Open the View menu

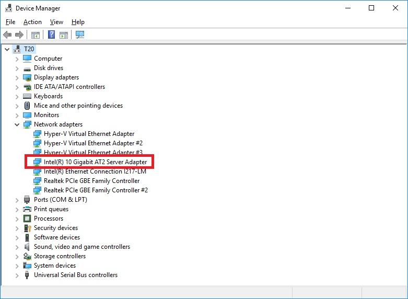point(56,22)
